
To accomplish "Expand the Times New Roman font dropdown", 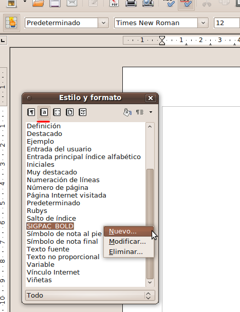I will tap(203, 23).
